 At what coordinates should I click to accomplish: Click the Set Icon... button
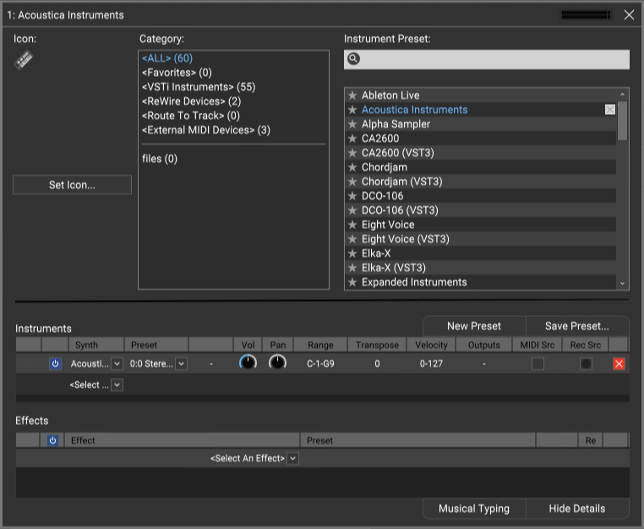point(73,185)
